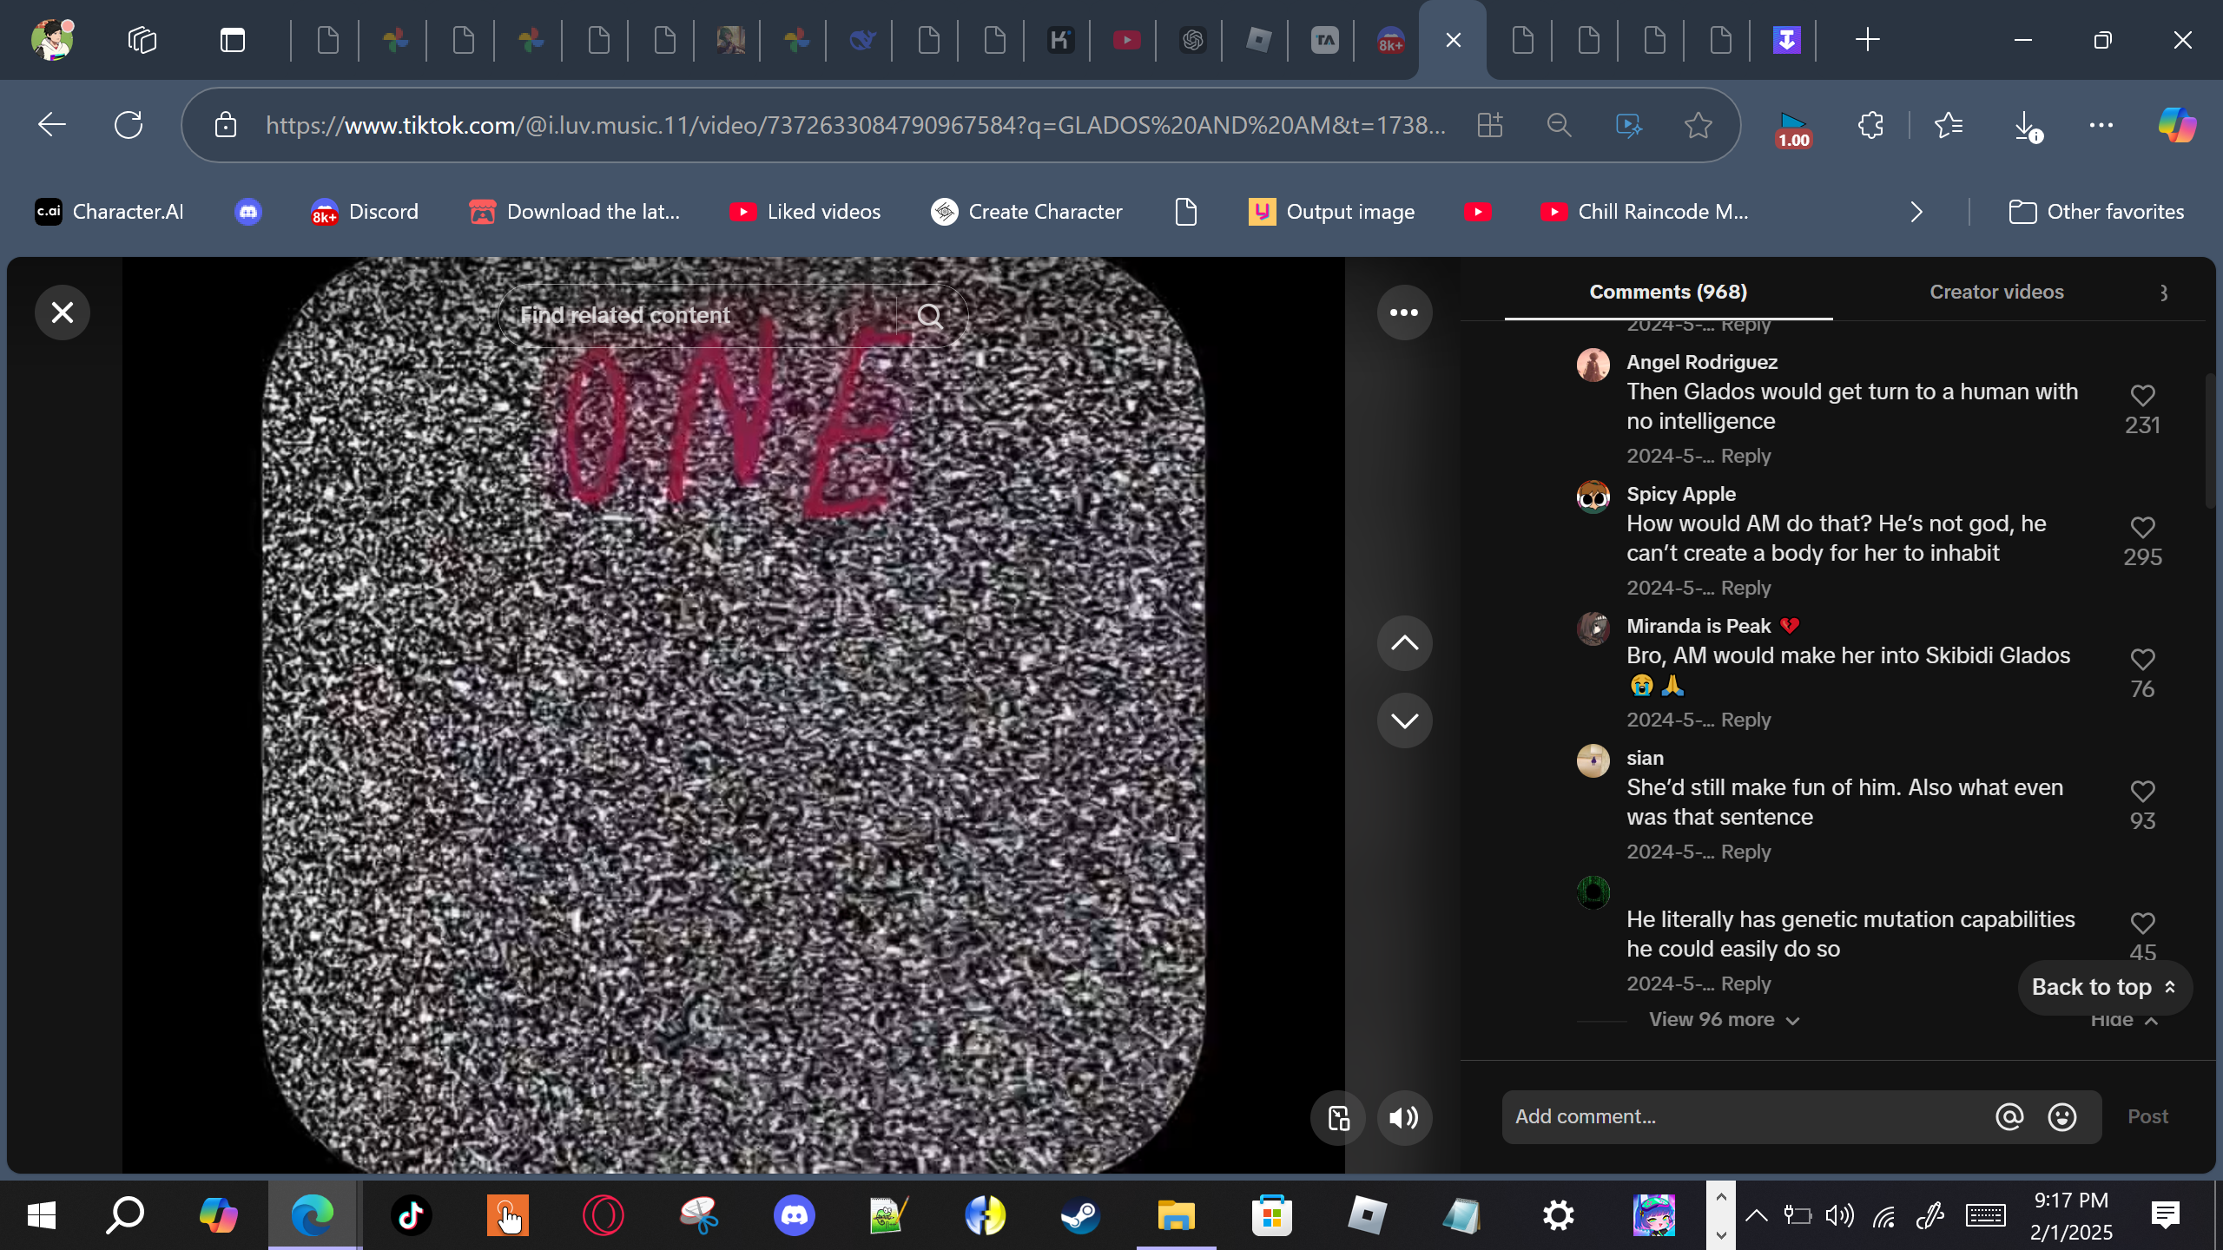Click the Find related content search icon
Screen dimensions: 2223x1250
[930, 316]
